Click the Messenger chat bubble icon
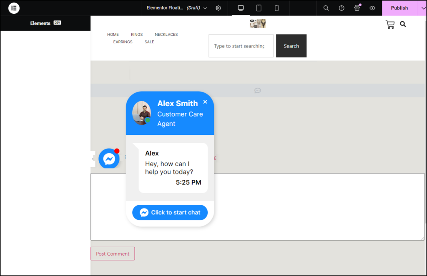This screenshot has width=427, height=276. click(x=109, y=159)
